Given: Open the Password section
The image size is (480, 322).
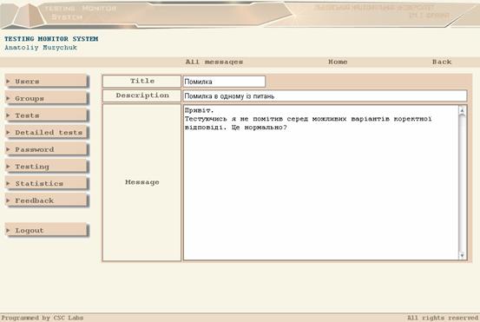Looking at the screenshot, I should tap(47, 149).
